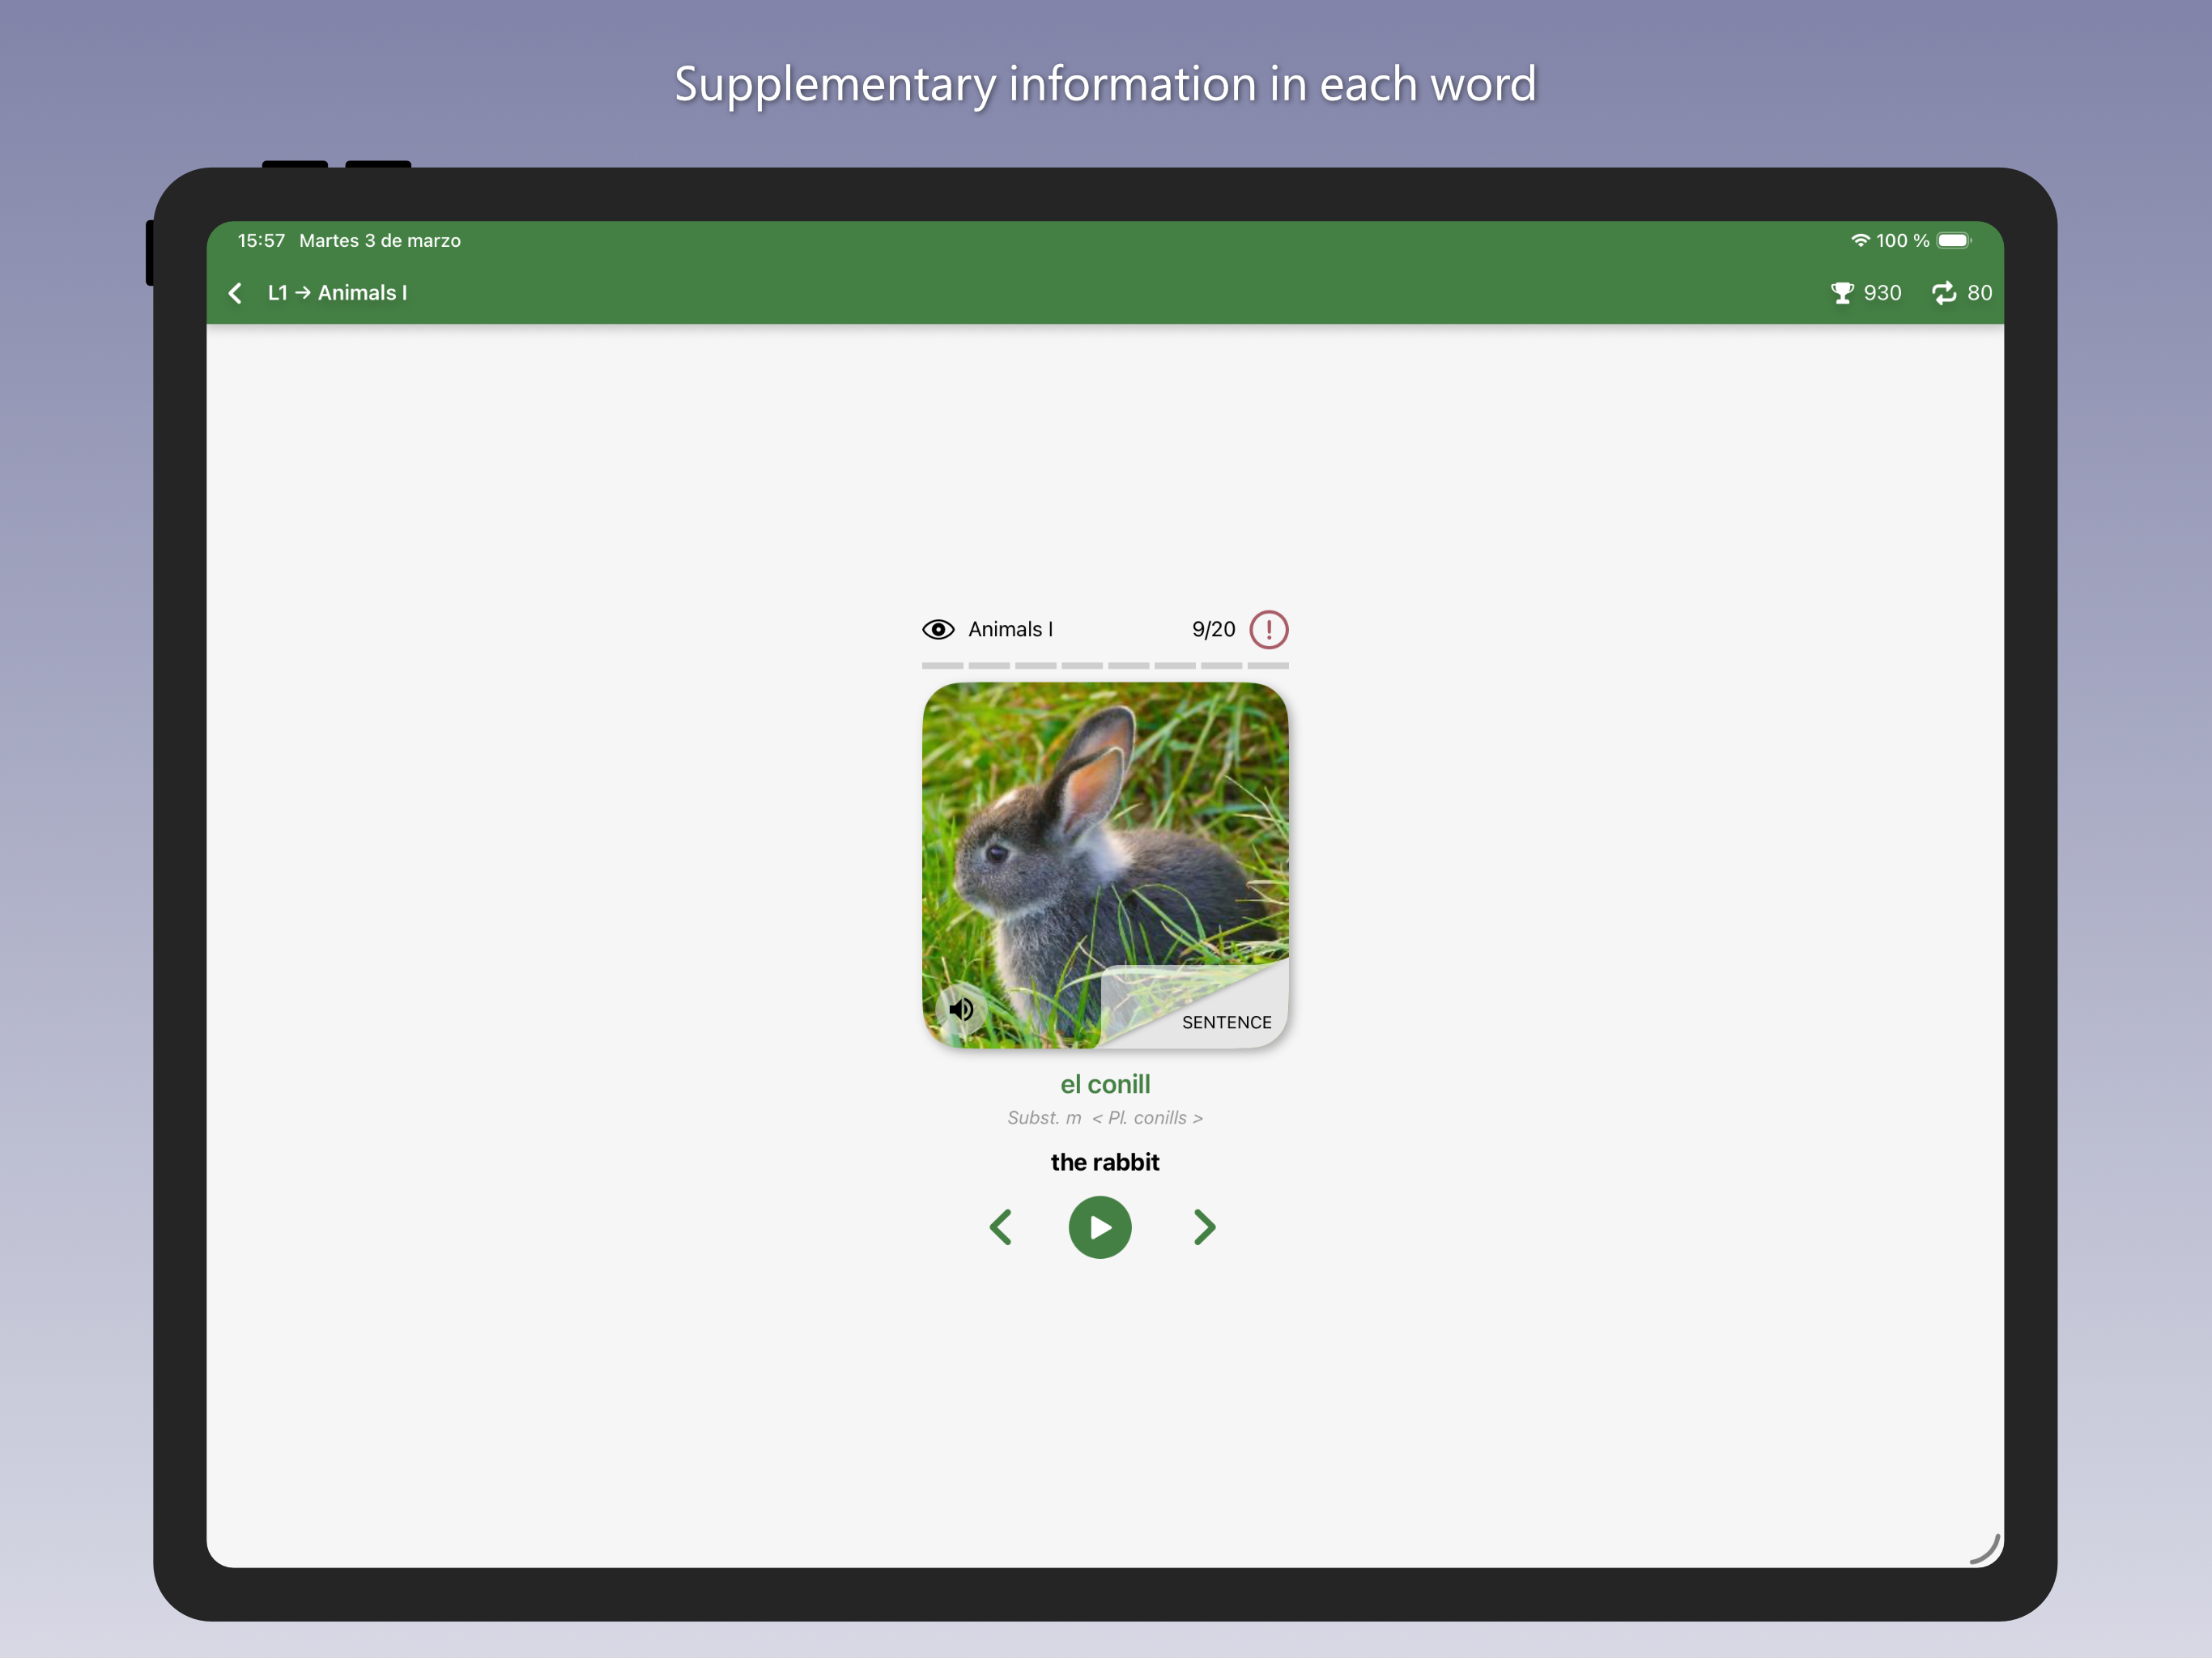This screenshot has height=1658, width=2212.
Task: Play word audio with the speaker icon
Action: [961, 1009]
